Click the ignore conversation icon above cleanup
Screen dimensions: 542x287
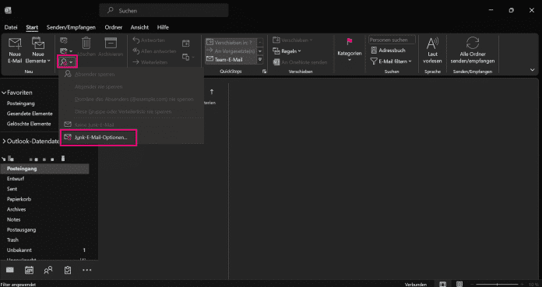[64, 40]
